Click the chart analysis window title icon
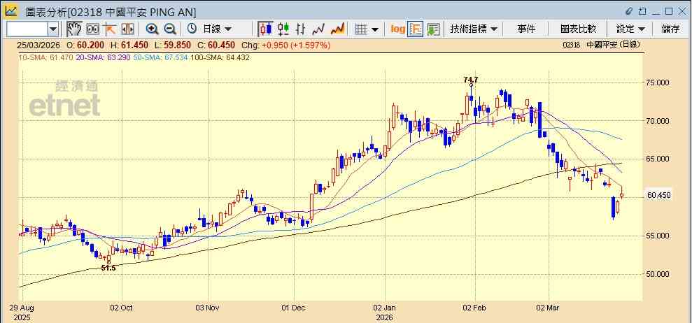Viewport: 692px width, 323px height. pos(11,11)
